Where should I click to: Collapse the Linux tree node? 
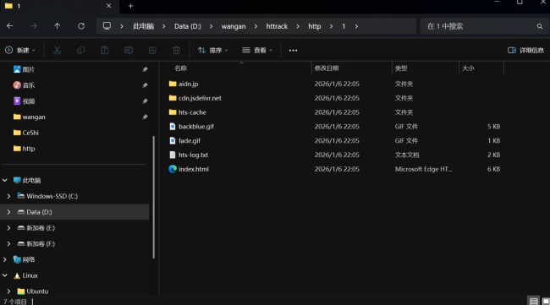(x=5, y=275)
